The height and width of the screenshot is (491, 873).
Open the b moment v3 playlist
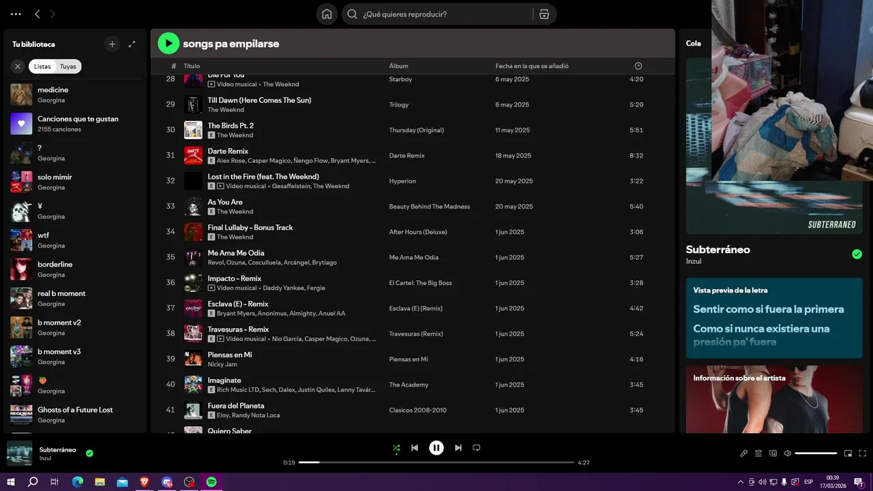tap(75, 357)
